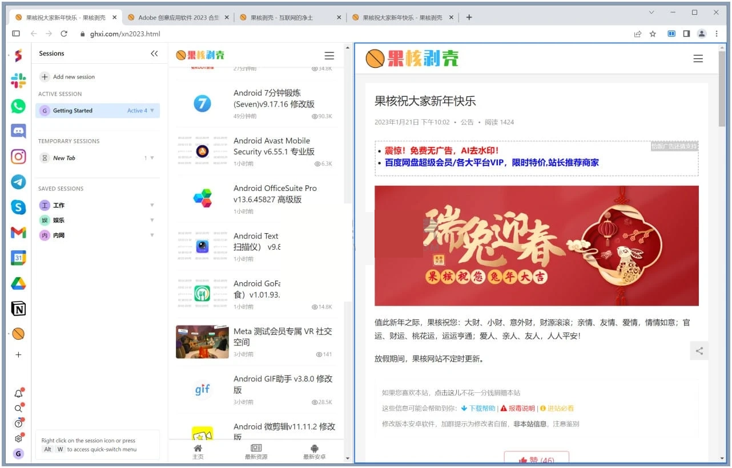Image resolution: width=732 pixels, height=468 pixels.
Task: Open Google Calendar from the sidebar
Action: tap(18, 258)
